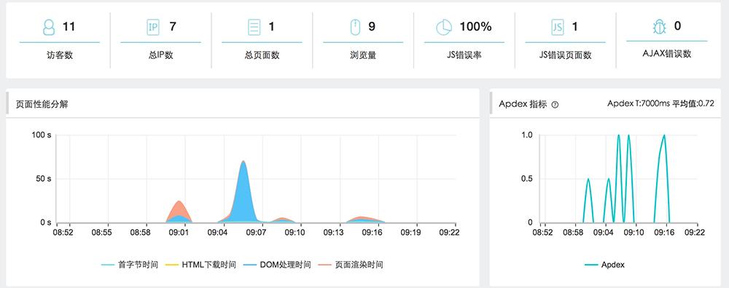Viewport: 729px width, 288px height.
Task: Open the Apdex help question mark icon
Action: pyautogui.click(x=555, y=105)
